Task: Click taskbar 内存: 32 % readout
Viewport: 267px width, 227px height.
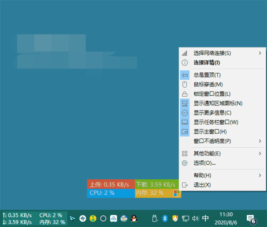Action: tap(52, 222)
